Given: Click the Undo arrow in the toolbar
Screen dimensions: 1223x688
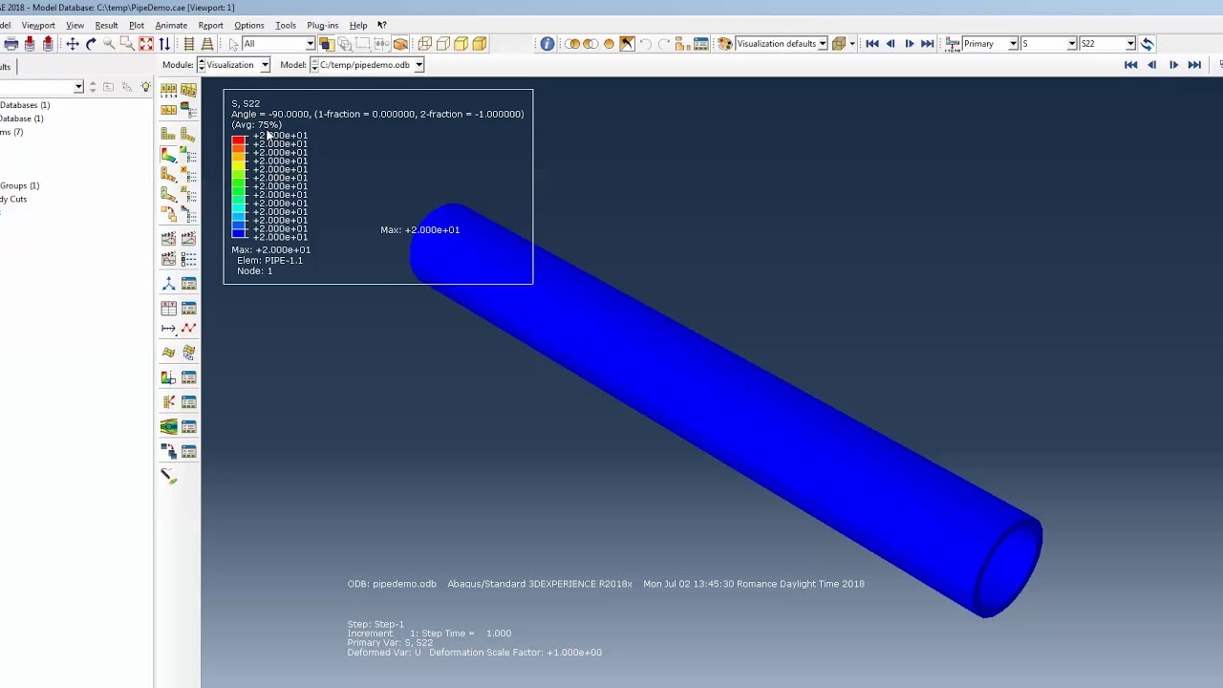Looking at the screenshot, I should pos(646,44).
